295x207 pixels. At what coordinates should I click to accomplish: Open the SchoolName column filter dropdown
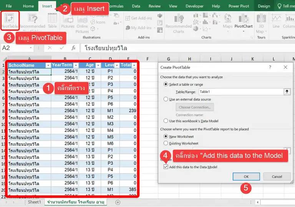(48, 65)
